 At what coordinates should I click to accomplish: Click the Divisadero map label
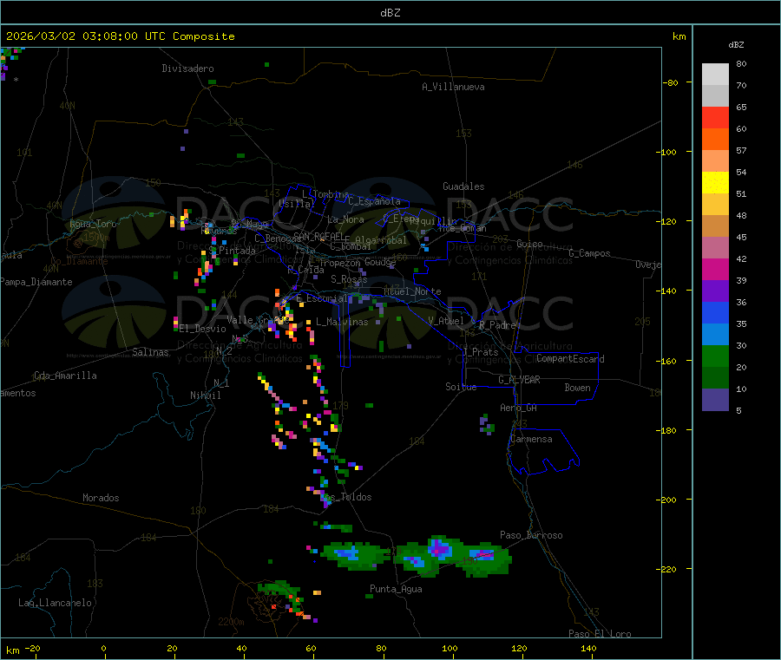pyautogui.click(x=187, y=69)
